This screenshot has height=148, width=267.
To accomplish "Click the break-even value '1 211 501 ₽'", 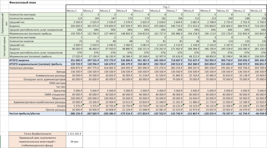I will click(74, 134).
